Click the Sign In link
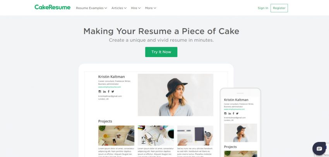329x157 pixels. 263,8
